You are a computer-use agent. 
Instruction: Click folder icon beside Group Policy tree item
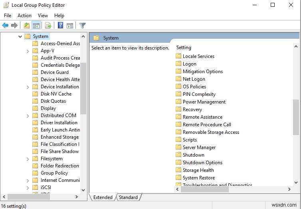point(35,173)
